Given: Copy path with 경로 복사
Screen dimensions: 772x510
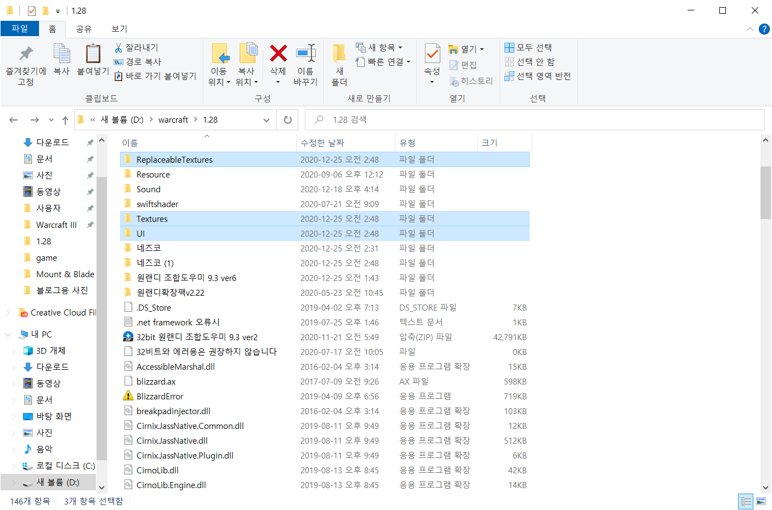Looking at the screenshot, I should pos(138,62).
